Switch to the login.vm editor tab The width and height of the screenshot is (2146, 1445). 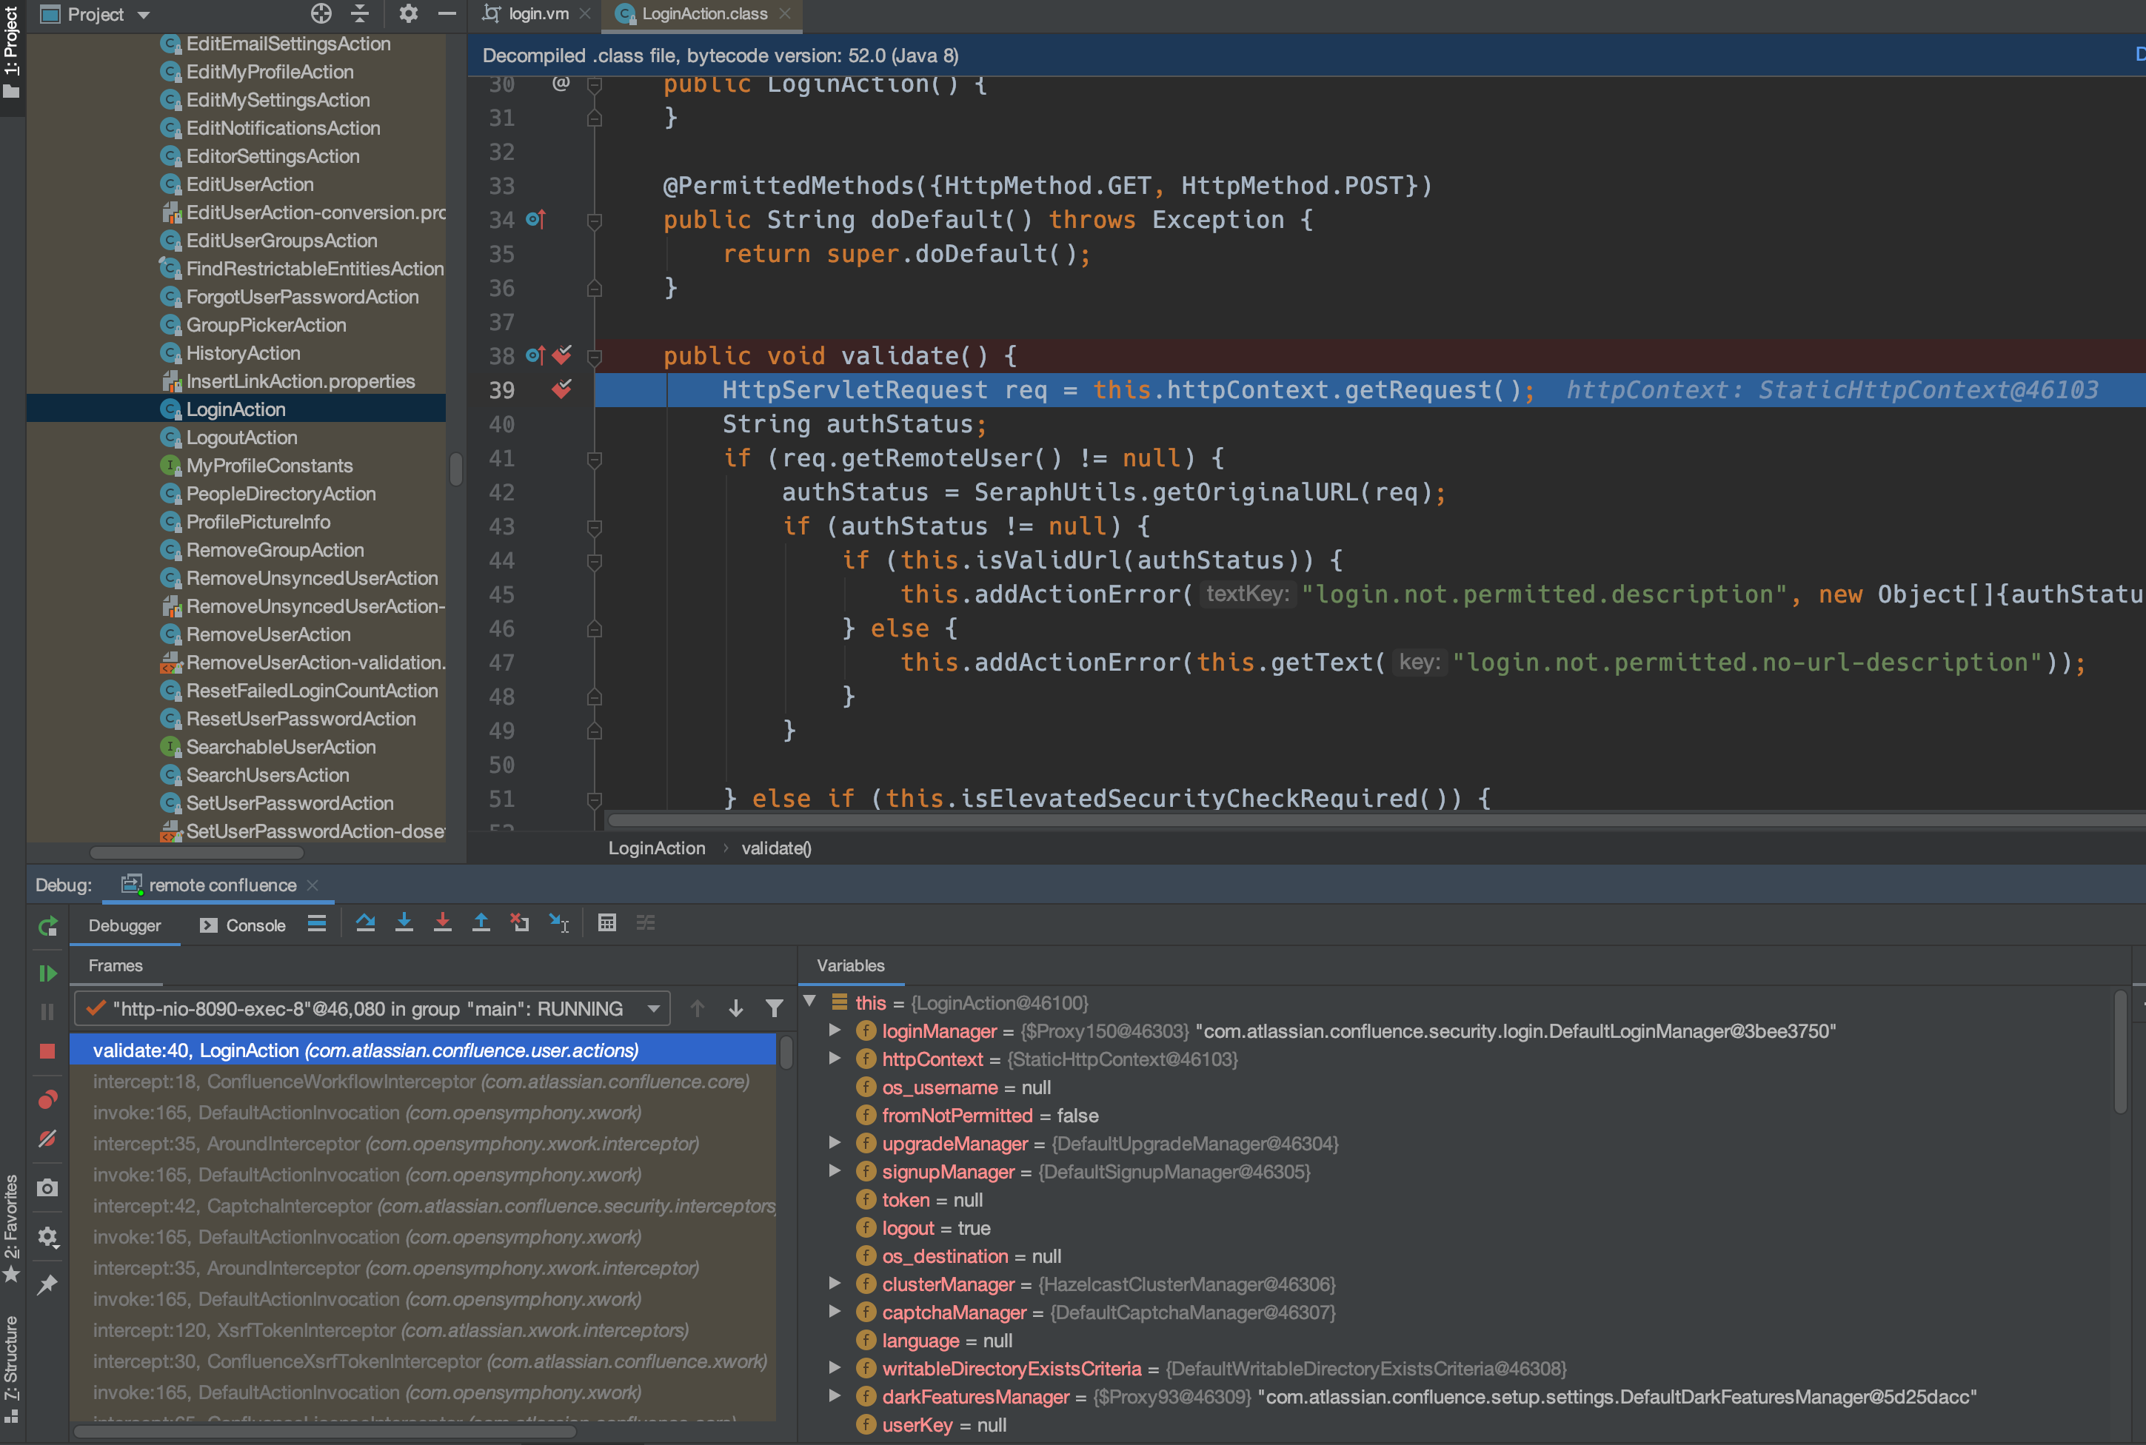tap(538, 14)
